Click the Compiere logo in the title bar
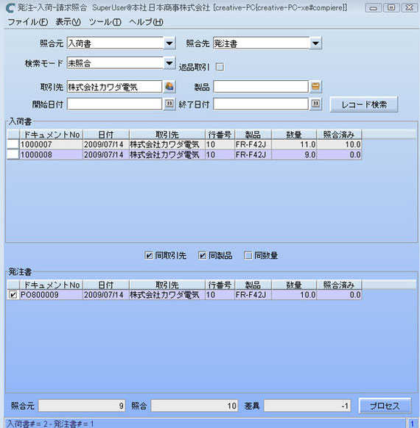The width and height of the screenshot is (420, 428). click(10, 7)
